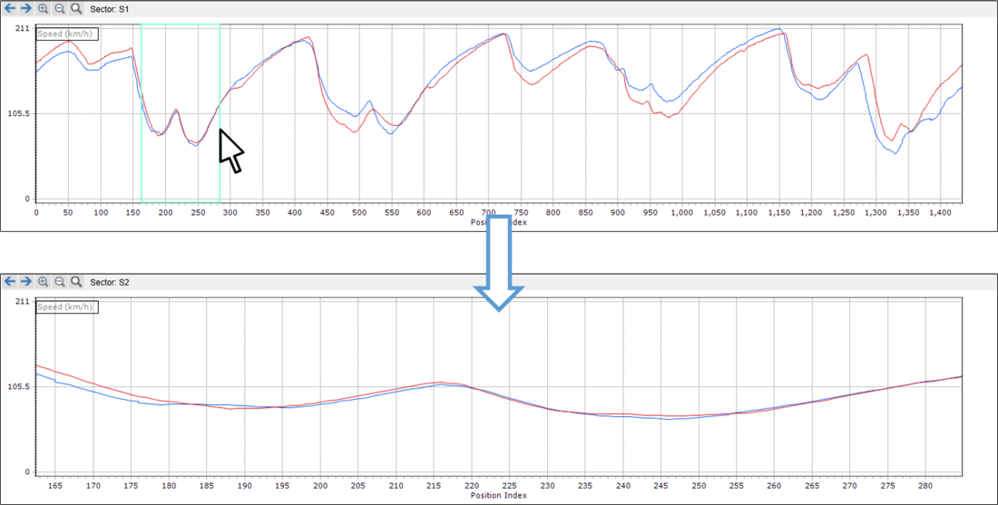
Task: Click the 1,400 tick on S1 x-axis
Action: pyautogui.click(x=941, y=213)
